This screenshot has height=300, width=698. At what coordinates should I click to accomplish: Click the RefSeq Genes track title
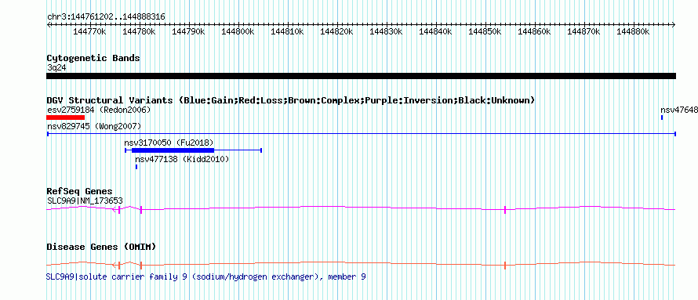(x=79, y=192)
